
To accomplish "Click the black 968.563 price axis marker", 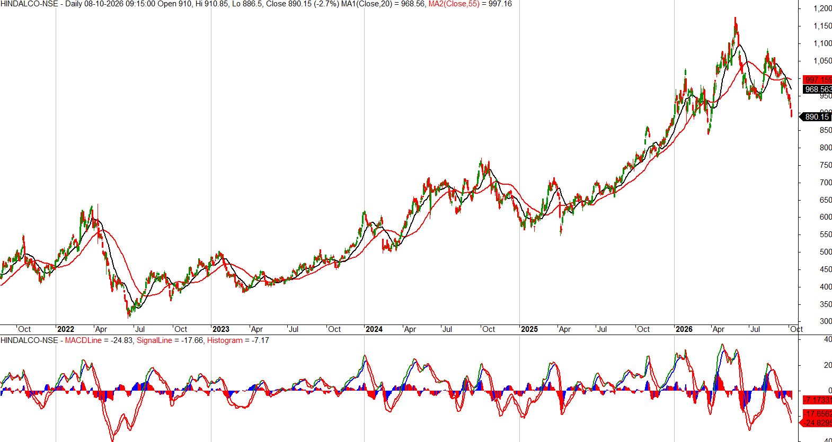I will point(818,89).
